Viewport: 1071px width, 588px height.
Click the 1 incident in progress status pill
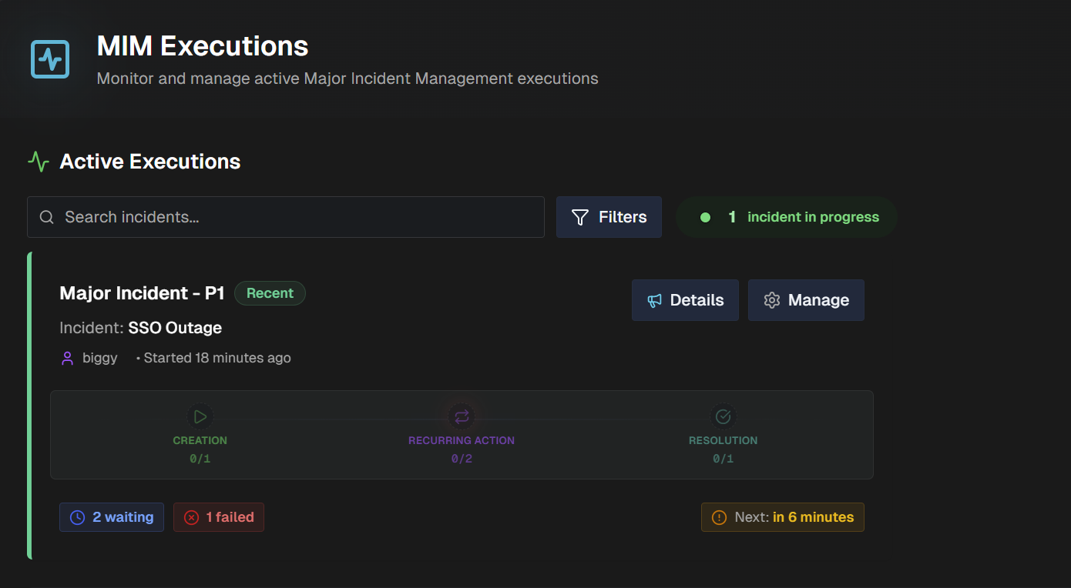(785, 217)
